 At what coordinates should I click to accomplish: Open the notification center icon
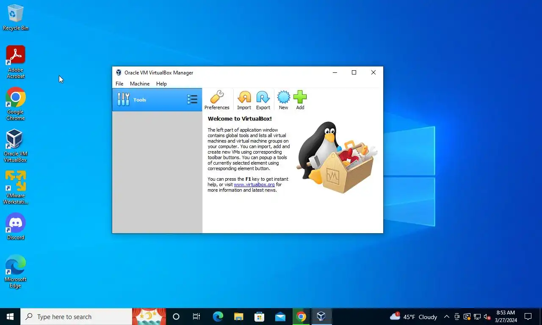pyautogui.click(x=528, y=317)
